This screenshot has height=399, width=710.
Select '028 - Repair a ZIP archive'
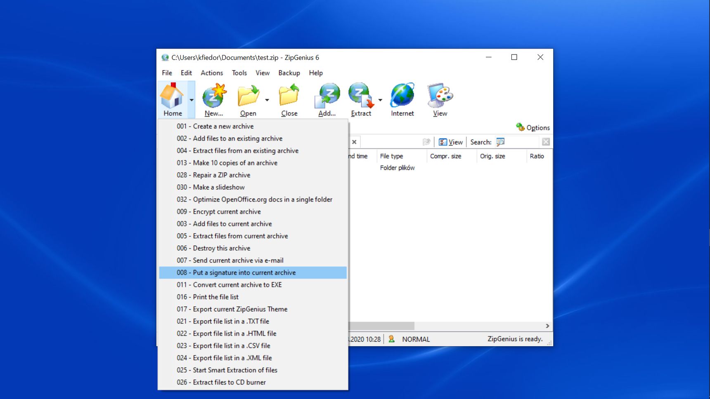[x=253, y=175]
